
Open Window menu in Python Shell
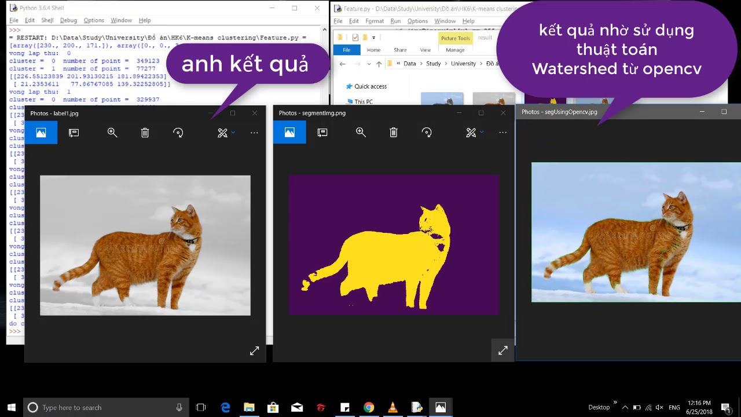point(121,20)
